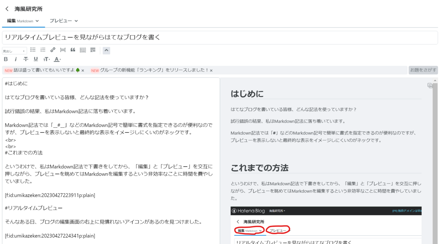The height and width of the screenshot is (244, 441).
Task: Click the #これまでの方法 line in the editor
Action: click(x=24, y=153)
